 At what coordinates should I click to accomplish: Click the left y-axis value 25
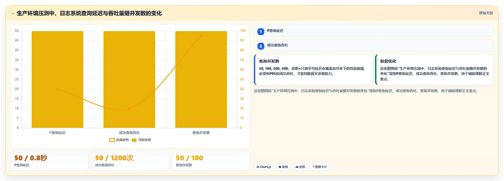pos(17,79)
